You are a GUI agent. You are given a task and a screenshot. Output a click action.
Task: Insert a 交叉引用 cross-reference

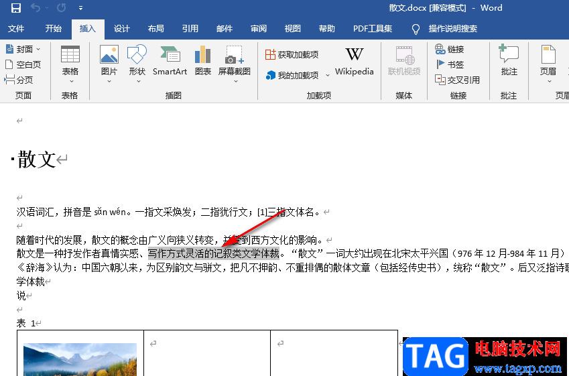coord(457,80)
